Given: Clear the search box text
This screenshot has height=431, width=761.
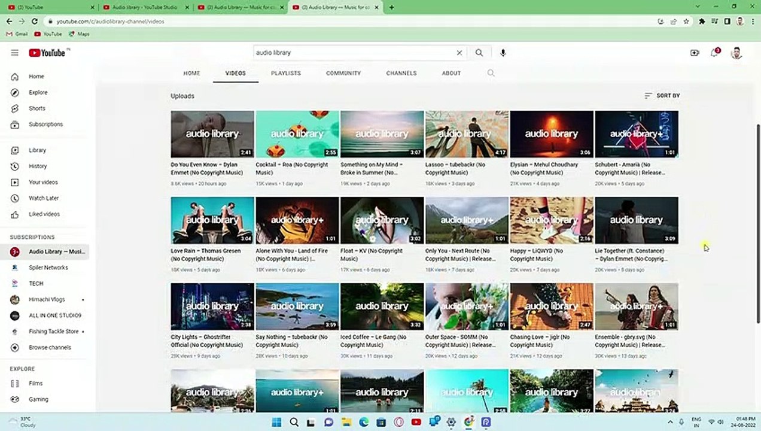Looking at the screenshot, I should coord(459,53).
